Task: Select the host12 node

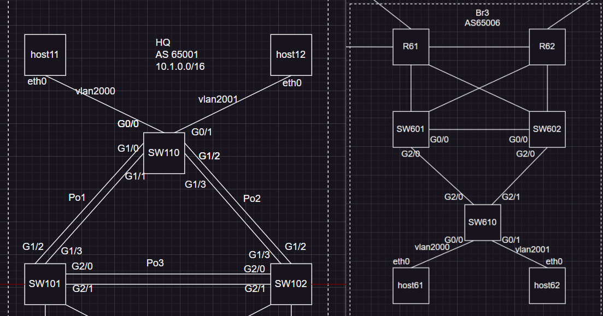Action: pos(291,55)
